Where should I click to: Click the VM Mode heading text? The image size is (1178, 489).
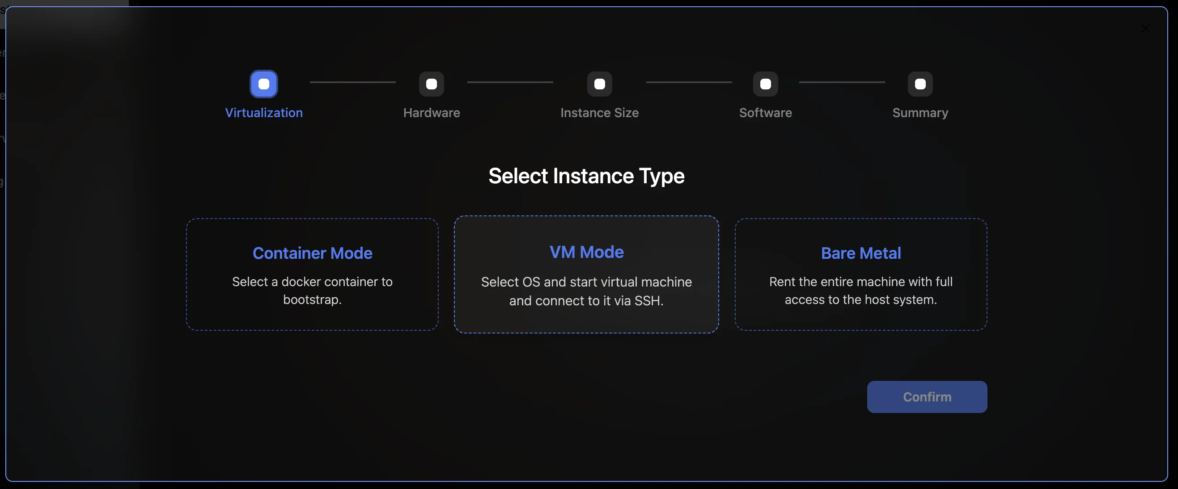586,252
